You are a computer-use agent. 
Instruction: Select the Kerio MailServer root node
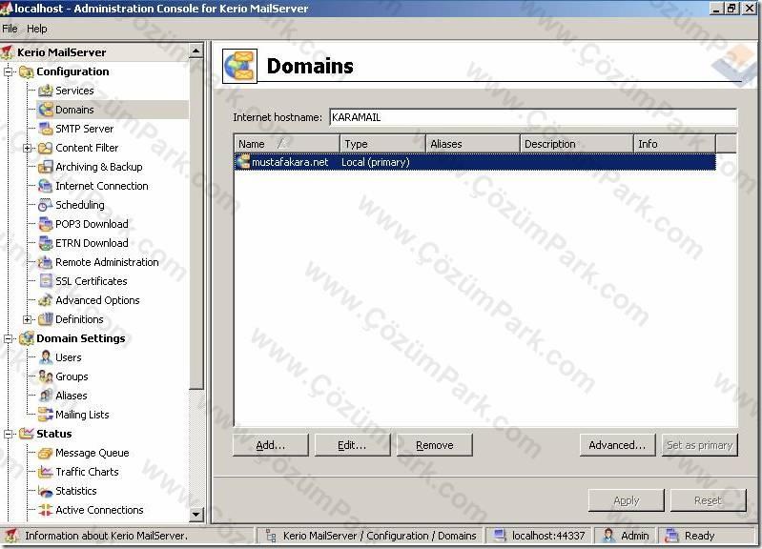point(62,52)
